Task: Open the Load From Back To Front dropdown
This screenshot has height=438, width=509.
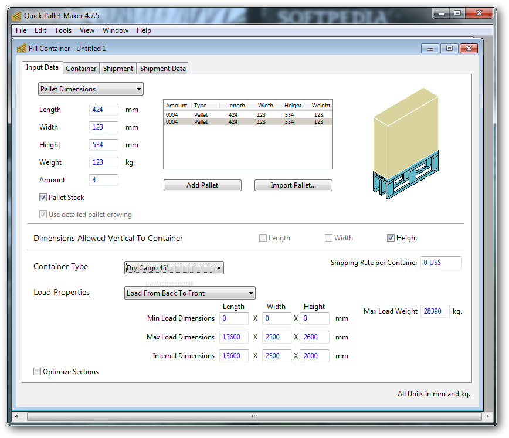Action: click(189, 293)
